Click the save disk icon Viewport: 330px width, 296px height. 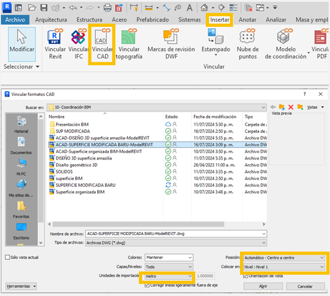pyautogui.click(x=44, y=8)
